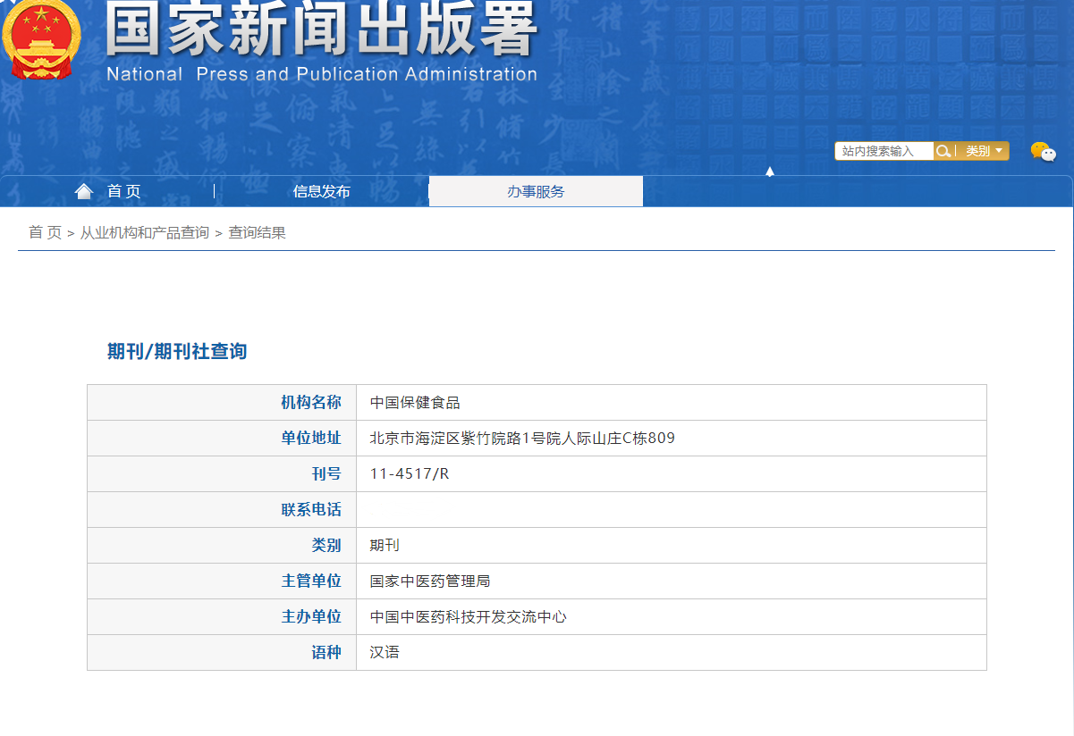Click the 中国保健食品 name cell

tap(415, 403)
